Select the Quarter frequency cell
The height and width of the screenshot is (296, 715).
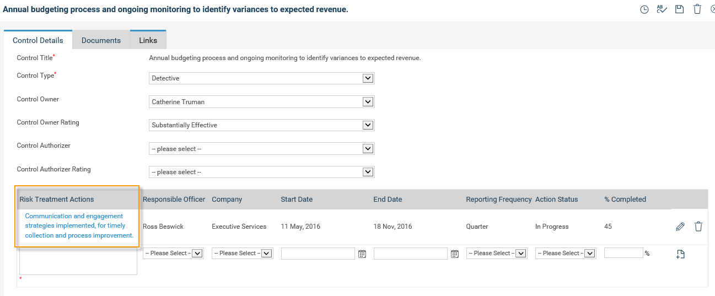point(477,227)
